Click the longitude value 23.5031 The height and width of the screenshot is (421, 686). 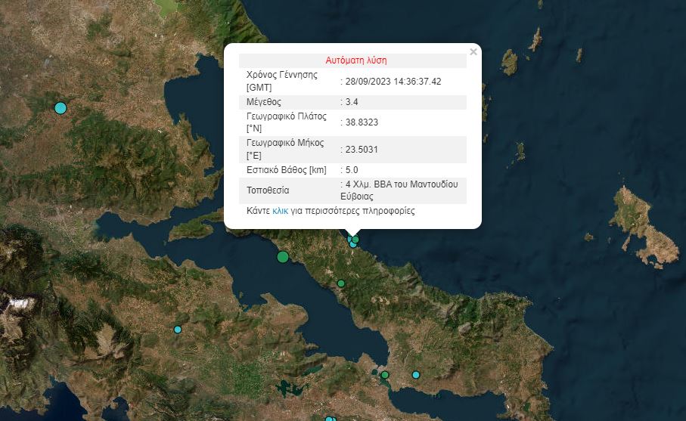tap(361, 150)
